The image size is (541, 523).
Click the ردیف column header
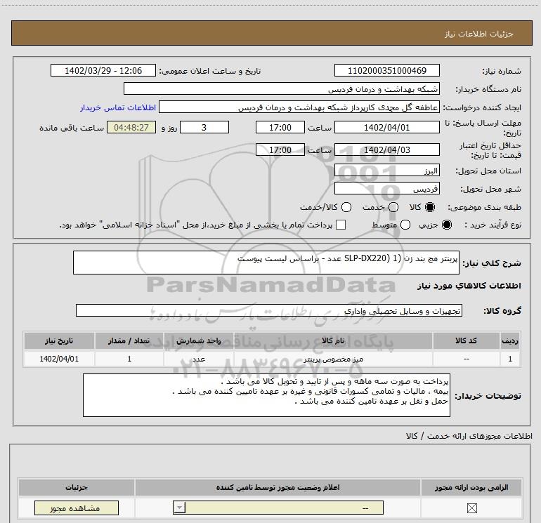(510, 340)
